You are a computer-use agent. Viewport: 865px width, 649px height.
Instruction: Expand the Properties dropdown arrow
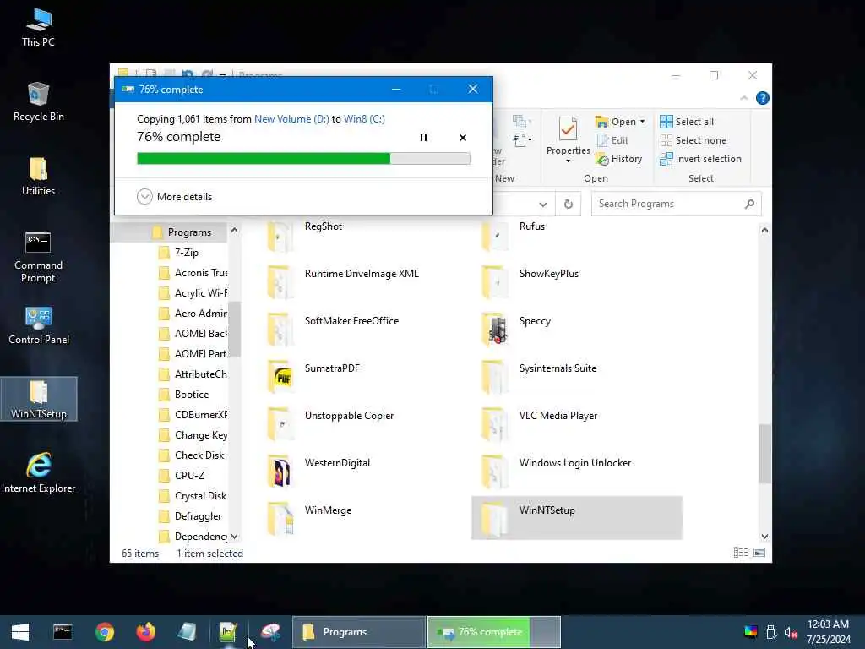[x=568, y=161]
